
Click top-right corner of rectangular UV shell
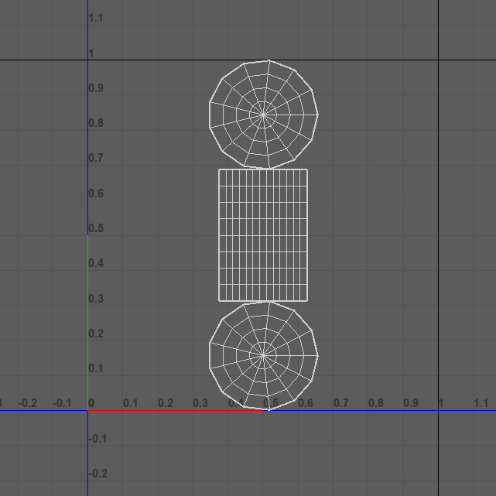click(307, 169)
